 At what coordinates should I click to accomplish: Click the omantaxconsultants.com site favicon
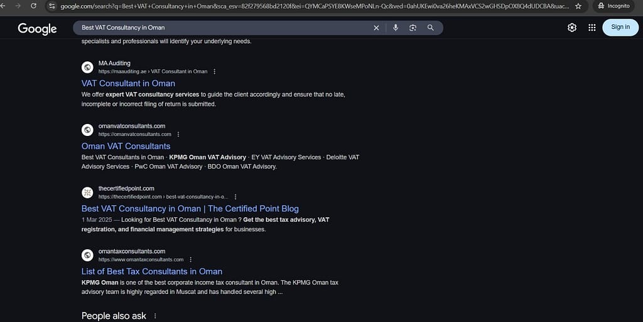pyautogui.click(x=87, y=256)
